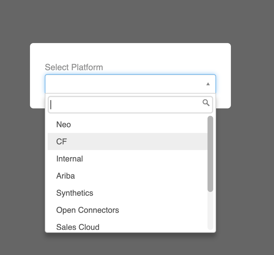
Task: Pick the Internal platform option
Action: coord(70,159)
